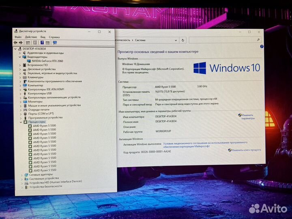Collapse the Процессоры category
Screen dimensions: 292x219
click(x=21, y=122)
